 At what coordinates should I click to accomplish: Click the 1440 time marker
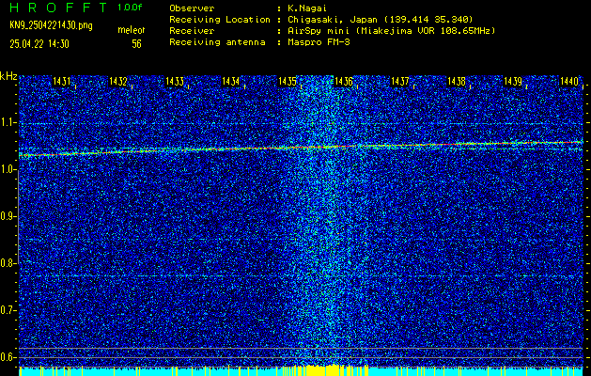[x=569, y=82]
